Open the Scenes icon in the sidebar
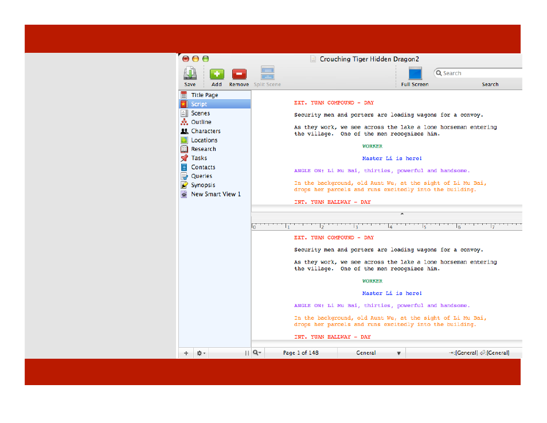This screenshot has height=423, width=547. coord(184,113)
